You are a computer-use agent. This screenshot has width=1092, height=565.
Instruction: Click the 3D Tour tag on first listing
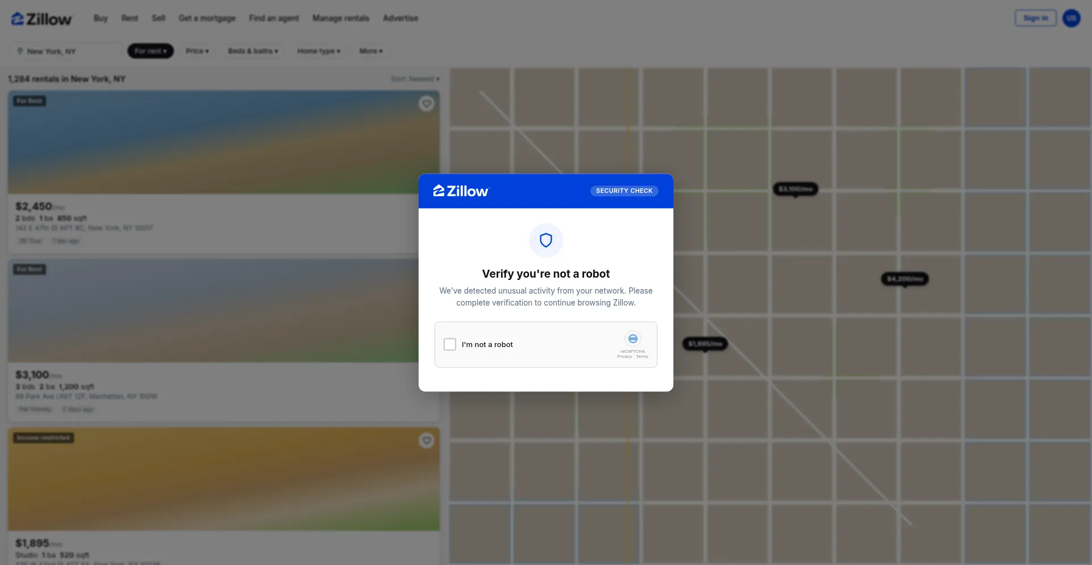[x=31, y=241]
